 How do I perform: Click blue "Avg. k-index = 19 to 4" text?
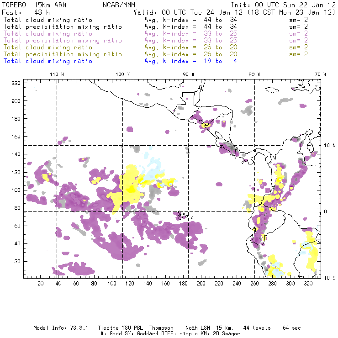191,61
